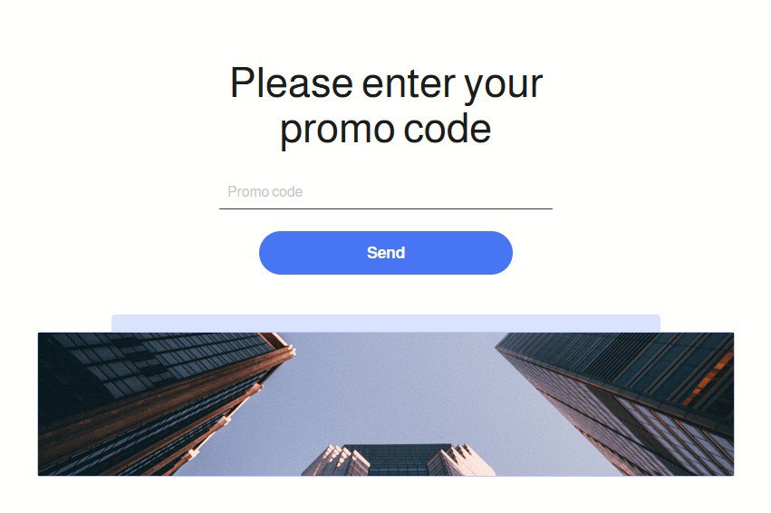Screen dimensions: 771x513
Task: Click the "Please enter your" heading line
Action: pyautogui.click(x=386, y=83)
